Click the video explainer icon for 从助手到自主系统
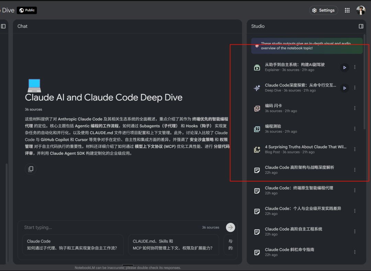Screen dimensions: 371x271 [x=257, y=67]
